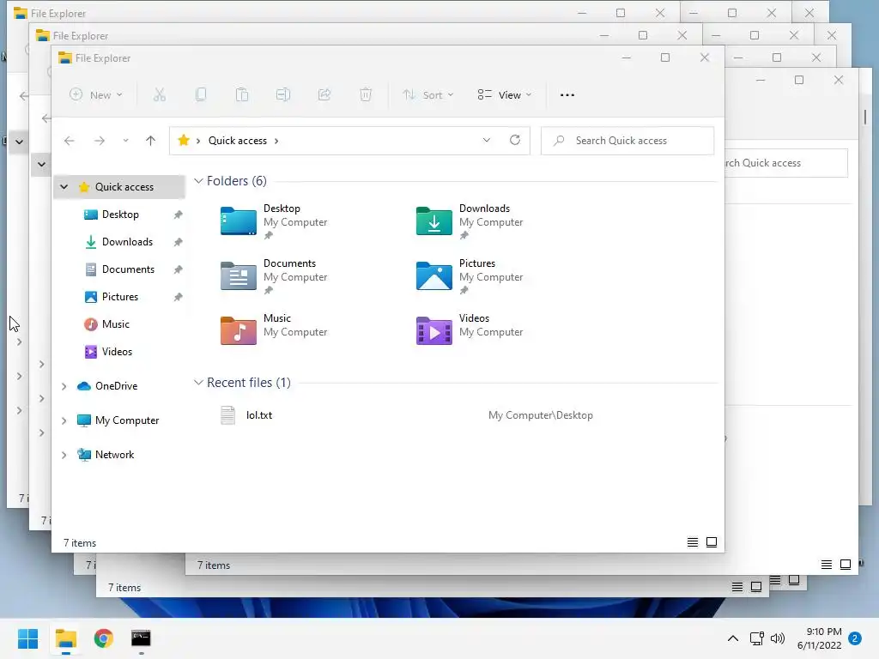The height and width of the screenshot is (659, 879).
Task: Unpin Desktop using its sidebar pin icon
Action: (179, 215)
